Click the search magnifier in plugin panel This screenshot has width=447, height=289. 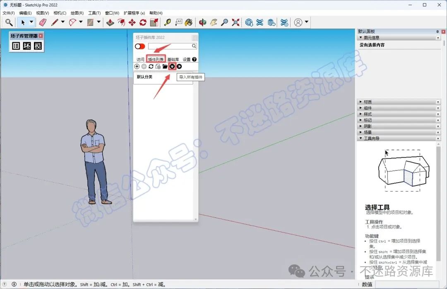click(194, 46)
